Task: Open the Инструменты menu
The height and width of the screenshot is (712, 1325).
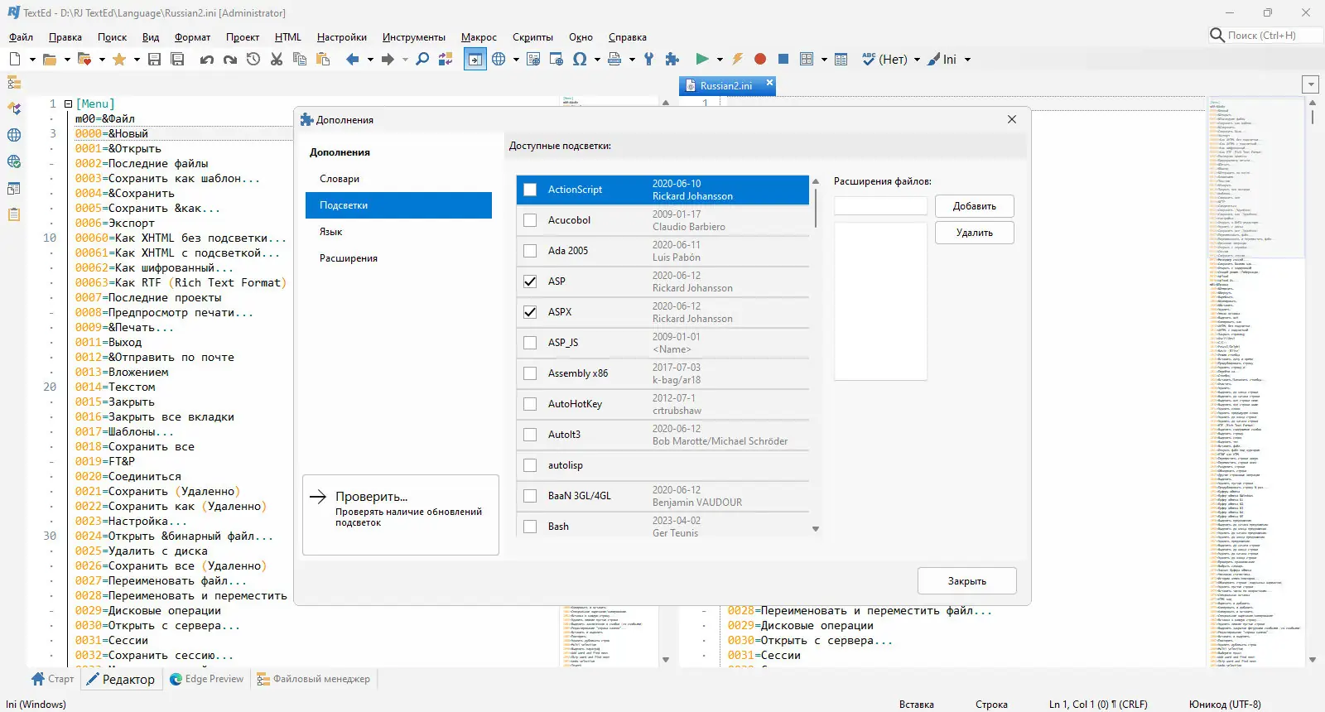Action: coord(414,37)
